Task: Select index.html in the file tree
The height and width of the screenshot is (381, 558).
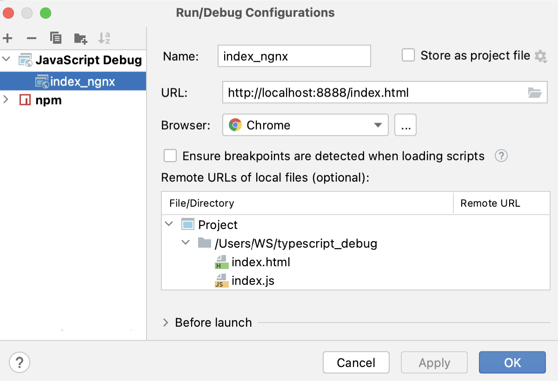Action: point(261,262)
